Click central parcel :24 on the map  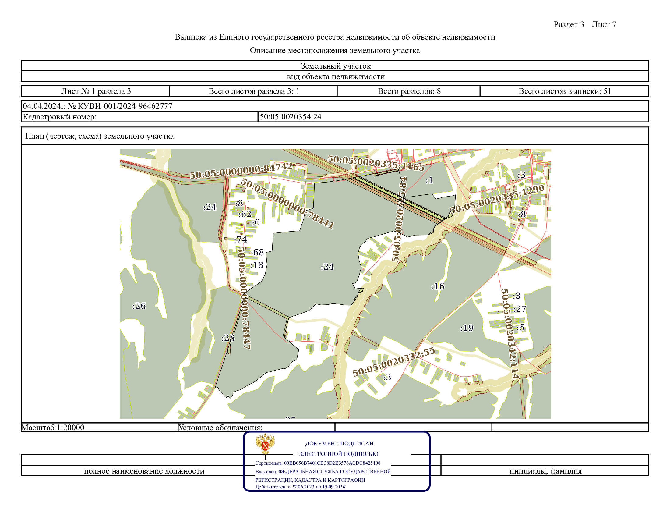point(327,267)
